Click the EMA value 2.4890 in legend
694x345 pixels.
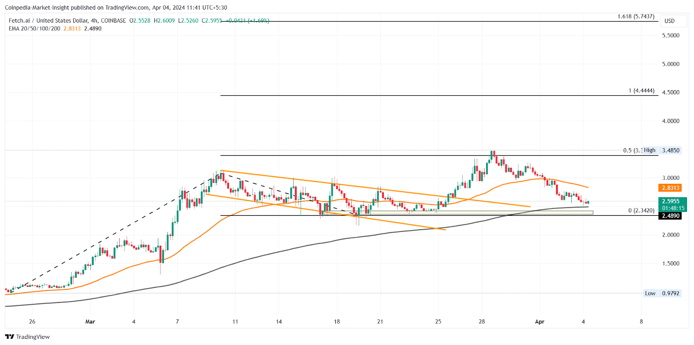(93, 28)
